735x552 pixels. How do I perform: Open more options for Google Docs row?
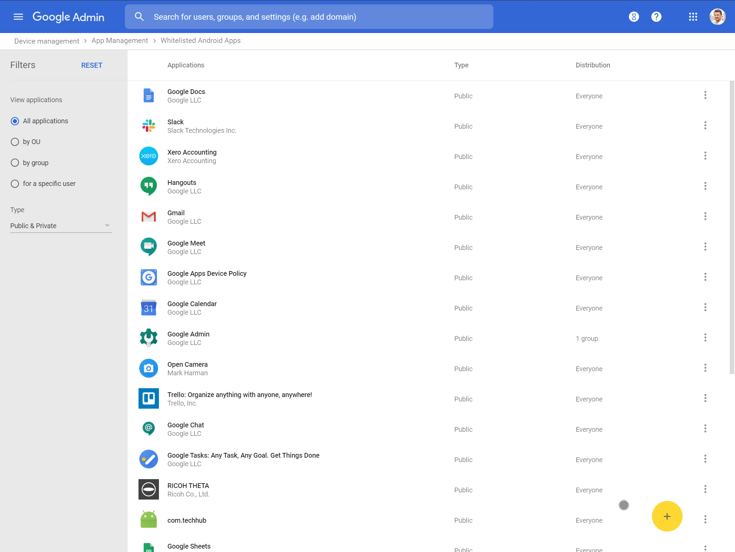click(x=705, y=95)
